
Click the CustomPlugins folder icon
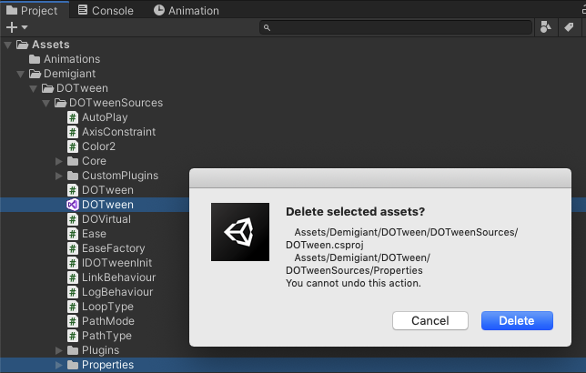point(73,176)
